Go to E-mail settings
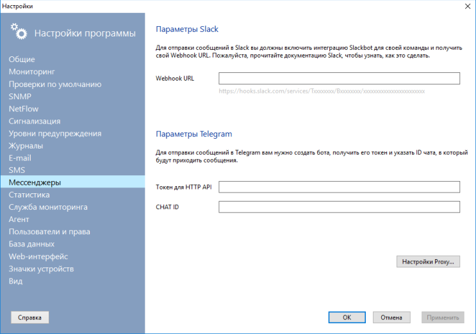This screenshot has width=476, height=334. [x=20, y=158]
